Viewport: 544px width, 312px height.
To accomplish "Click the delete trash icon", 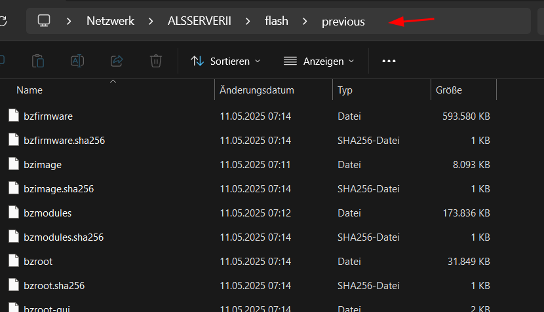I will coord(156,61).
